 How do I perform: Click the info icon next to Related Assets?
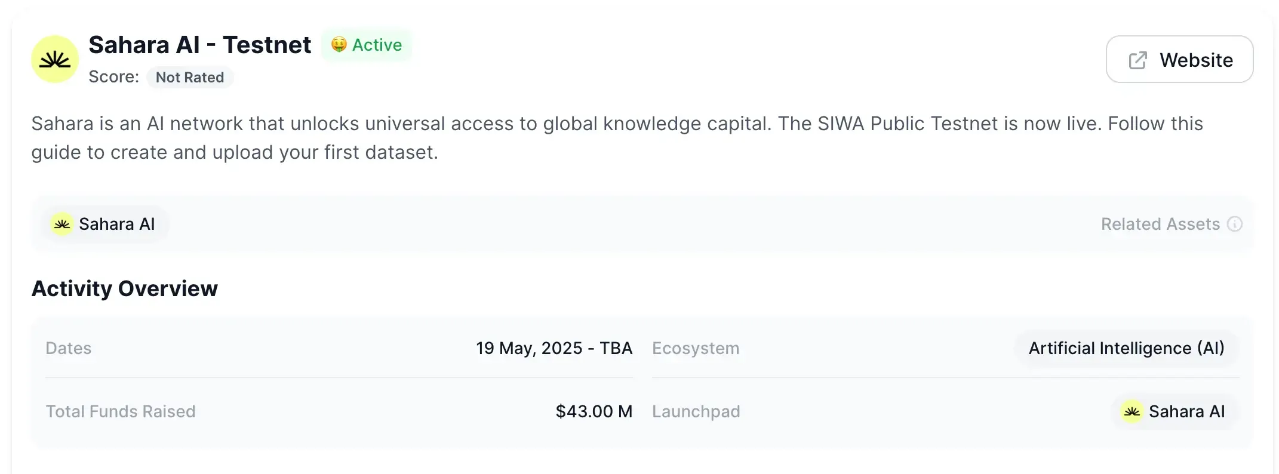[x=1235, y=224]
